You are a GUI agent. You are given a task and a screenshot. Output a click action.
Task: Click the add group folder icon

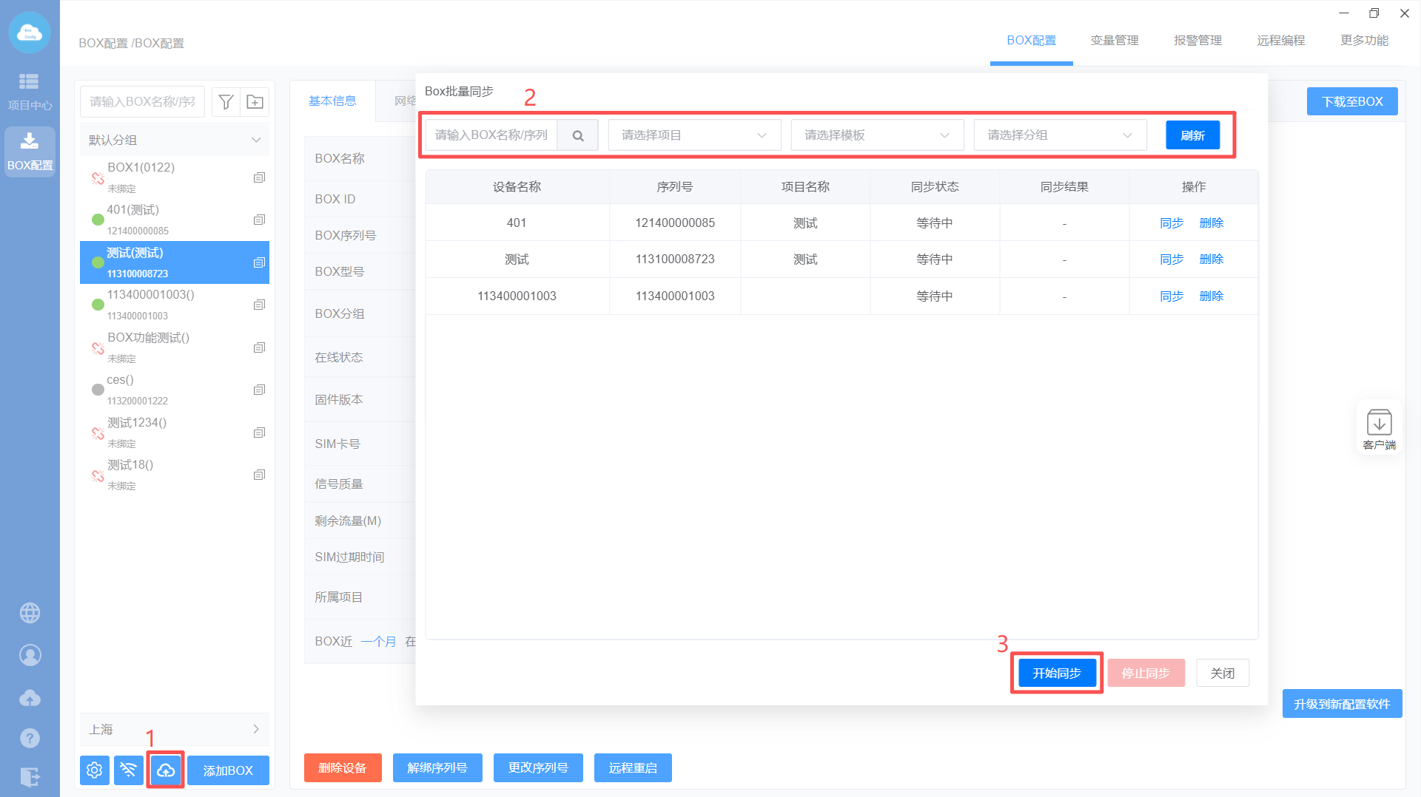pos(255,102)
